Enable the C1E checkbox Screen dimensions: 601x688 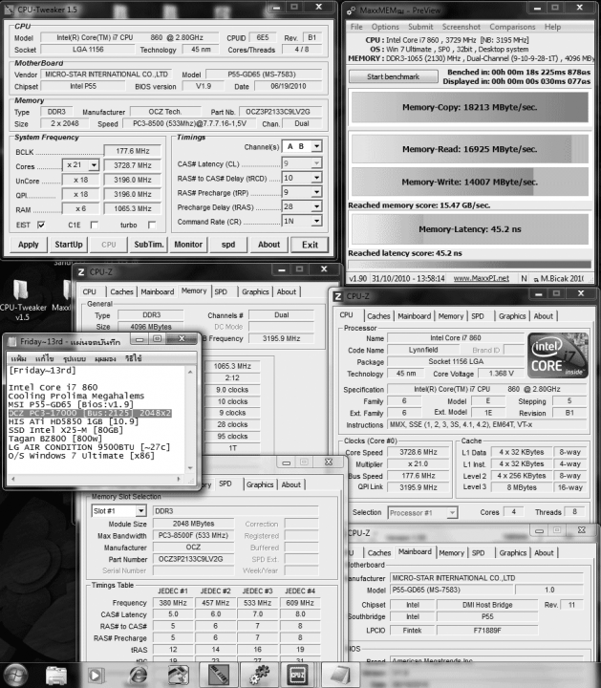tap(94, 226)
